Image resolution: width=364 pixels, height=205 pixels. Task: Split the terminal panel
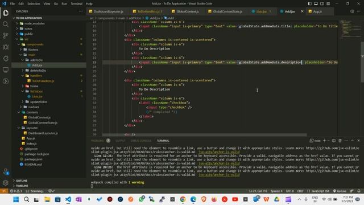coord(334,141)
